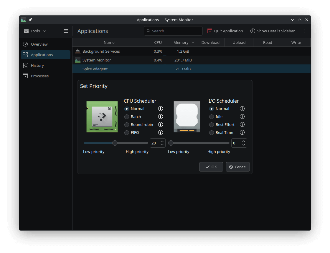The height and width of the screenshot is (253, 330).
Task: Click the Overview sidebar icon
Action: pos(25,44)
